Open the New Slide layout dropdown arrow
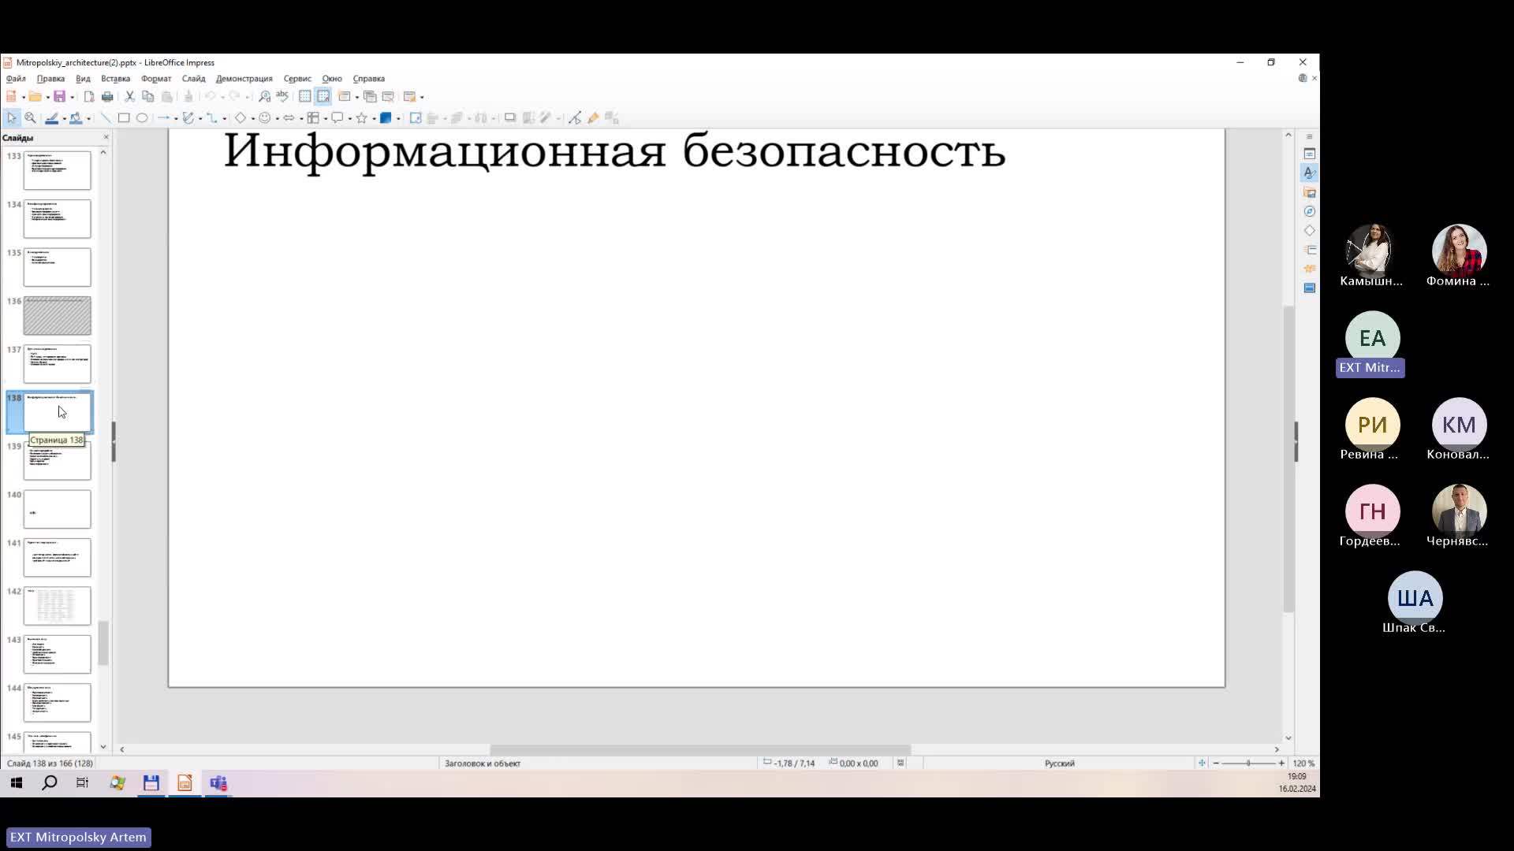The width and height of the screenshot is (1514, 851). click(356, 98)
